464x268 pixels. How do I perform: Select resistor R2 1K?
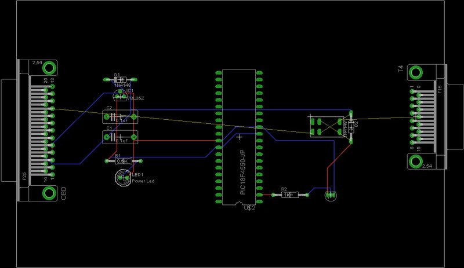pyautogui.click(x=290, y=194)
